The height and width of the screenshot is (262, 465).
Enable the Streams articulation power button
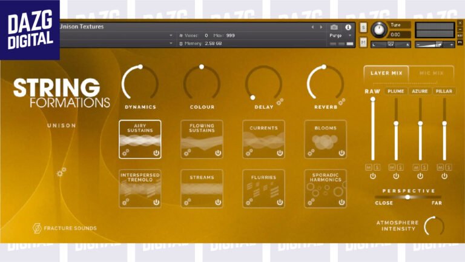click(217, 202)
